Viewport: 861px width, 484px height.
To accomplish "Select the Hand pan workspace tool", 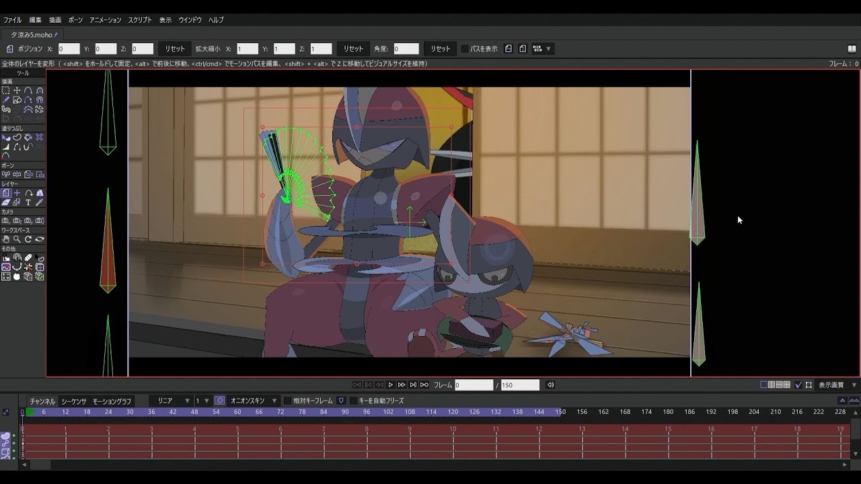I will 5,239.
